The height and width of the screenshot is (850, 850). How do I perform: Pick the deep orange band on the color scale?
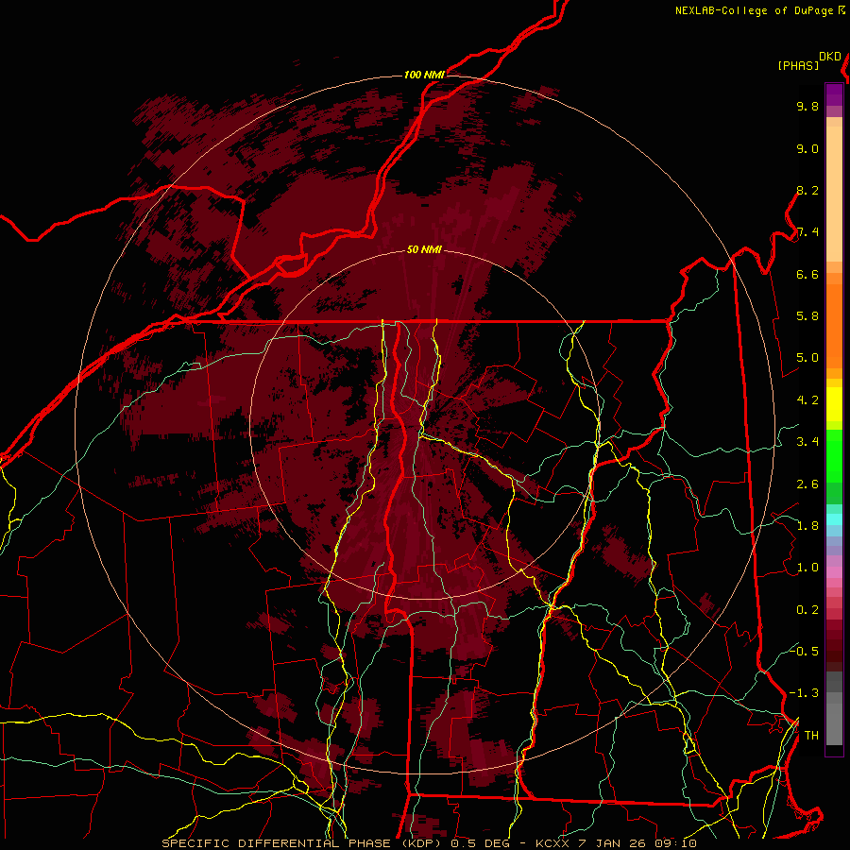pyautogui.click(x=834, y=325)
